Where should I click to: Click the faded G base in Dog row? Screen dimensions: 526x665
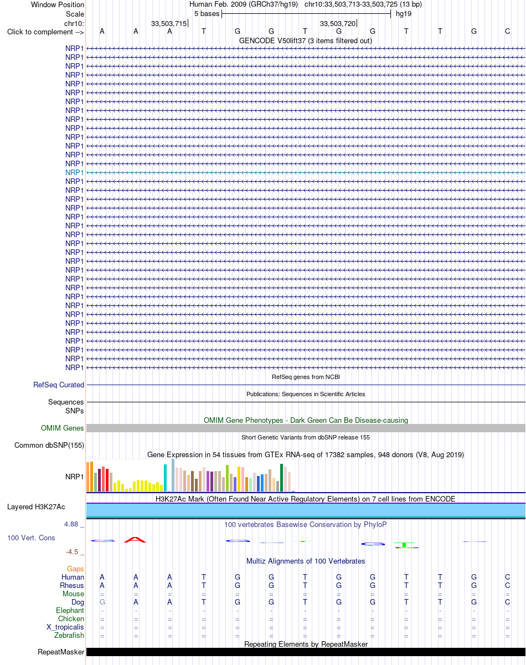click(102, 602)
